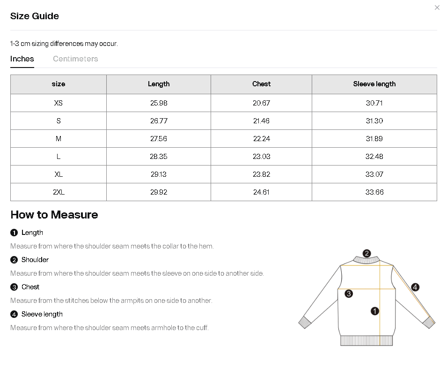Image resolution: width=447 pixels, height=377 pixels.
Task: Click the Length column header
Action: click(159, 84)
